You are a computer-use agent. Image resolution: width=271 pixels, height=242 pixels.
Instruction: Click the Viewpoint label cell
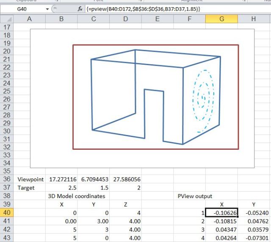(x=29, y=179)
